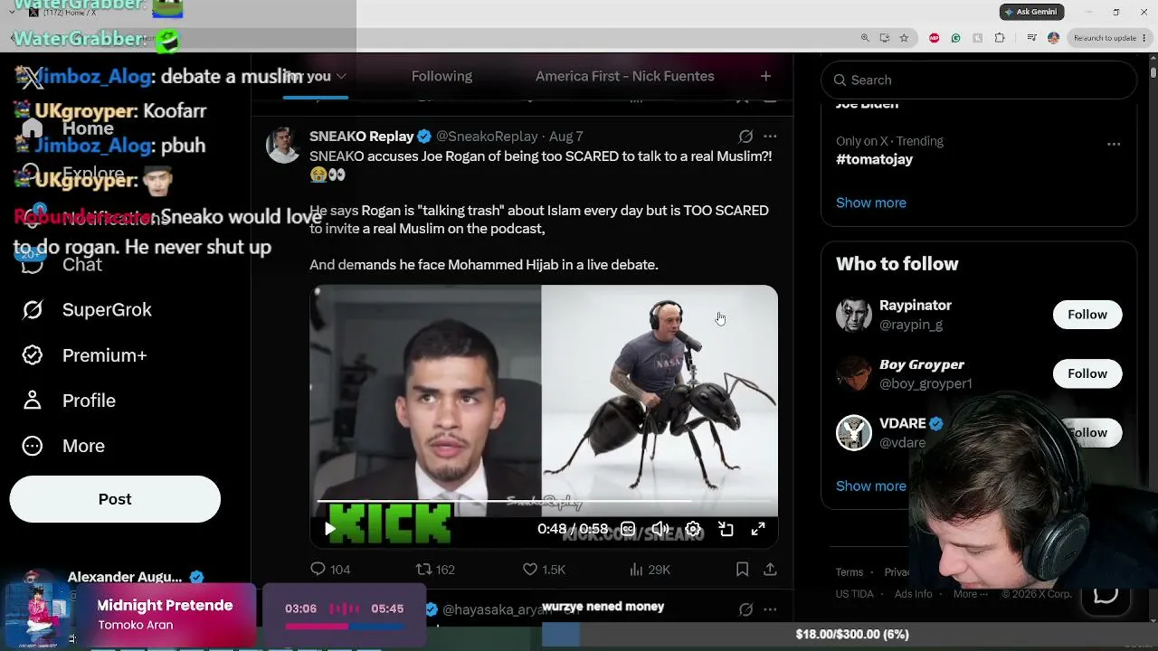Click the Search input field

click(x=979, y=80)
